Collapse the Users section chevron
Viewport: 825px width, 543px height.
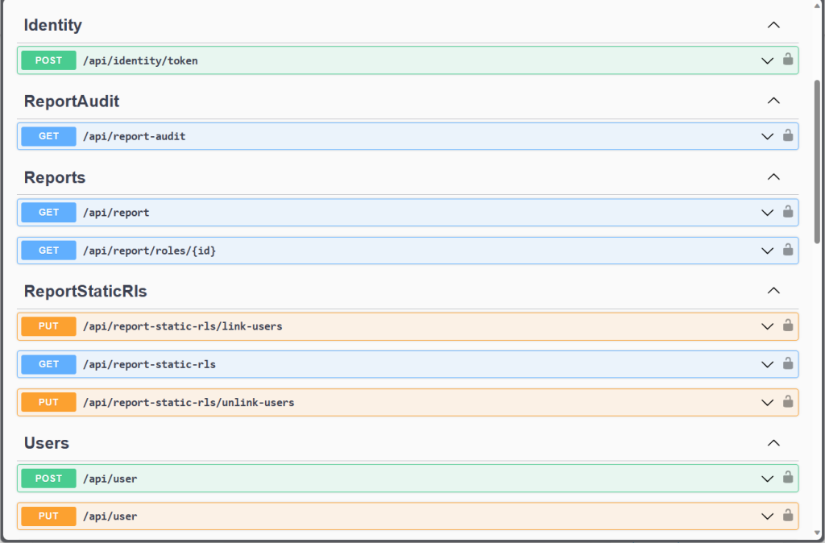[x=773, y=443]
